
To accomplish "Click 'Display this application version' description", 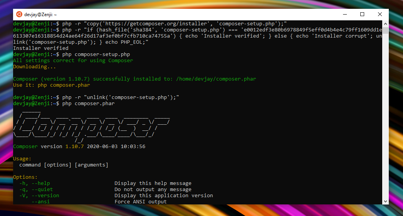I will pyautogui.click(x=164, y=196).
